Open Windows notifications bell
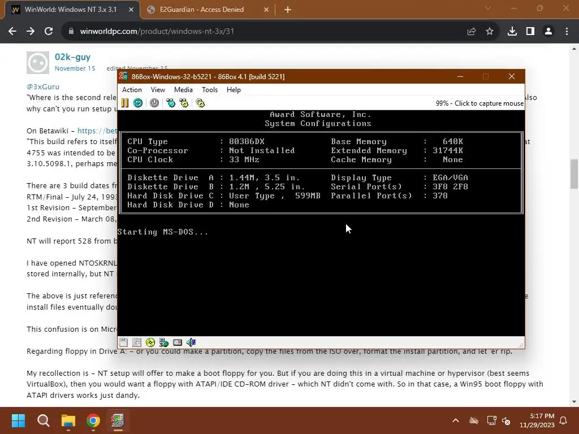This screenshot has height=434, width=579. pyautogui.click(x=564, y=420)
